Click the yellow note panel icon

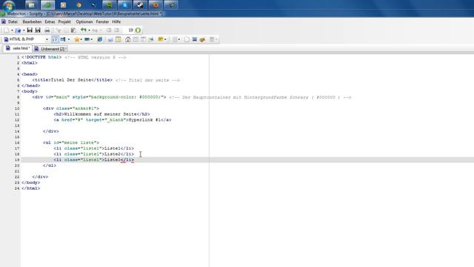(x=118, y=39)
